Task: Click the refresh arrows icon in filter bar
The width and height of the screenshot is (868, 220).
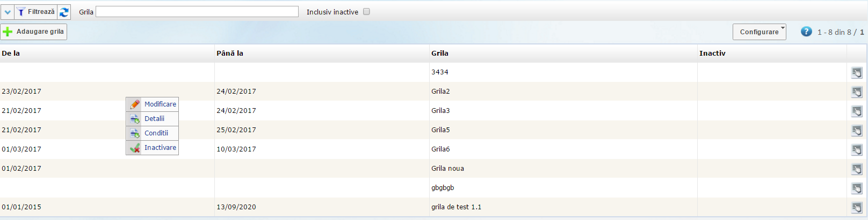Action: tap(64, 12)
